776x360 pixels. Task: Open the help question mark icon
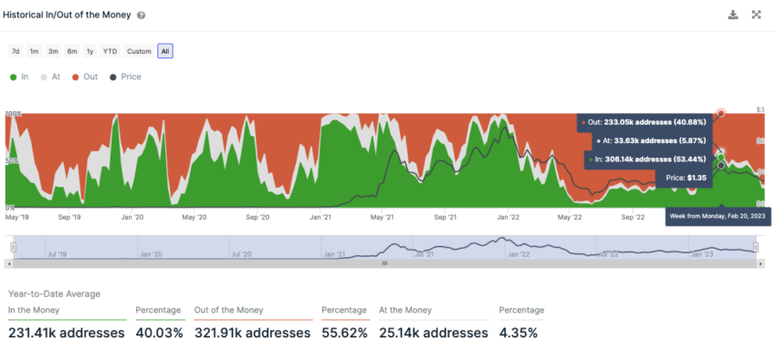(141, 15)
